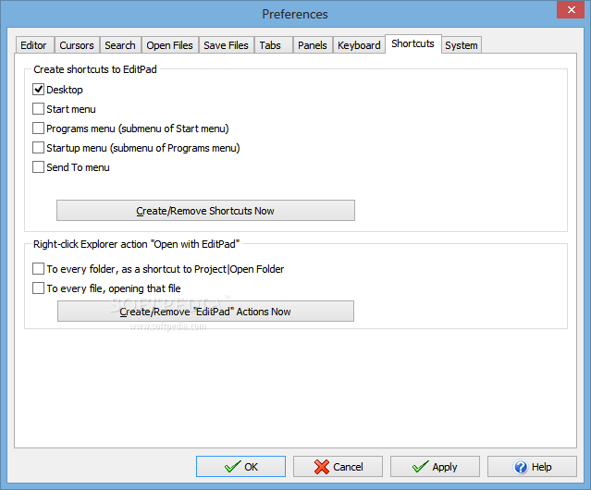This screenshot has height=490, width=591.
Task: Check 'To every file, opening that file'
Action: pos(38,288)
